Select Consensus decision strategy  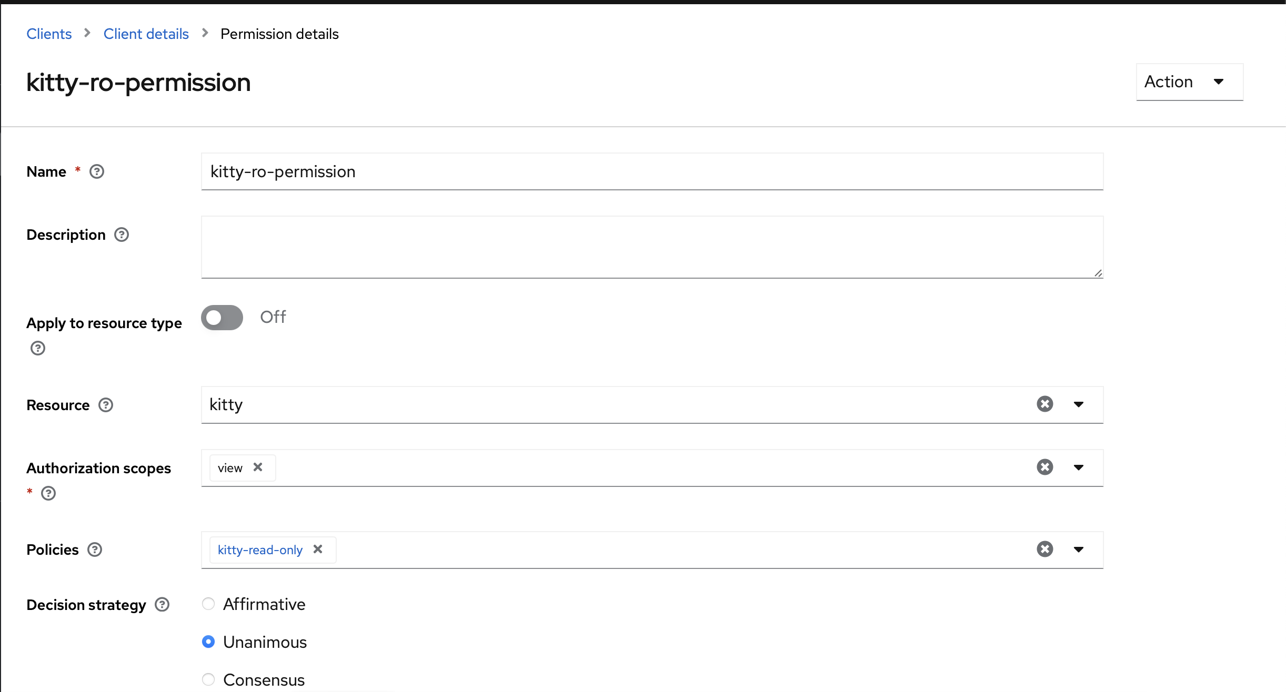(x=208, y=679)
